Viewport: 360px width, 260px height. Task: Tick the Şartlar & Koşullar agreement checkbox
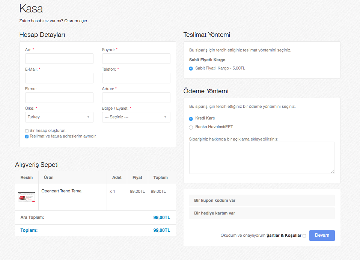[304, 236]
